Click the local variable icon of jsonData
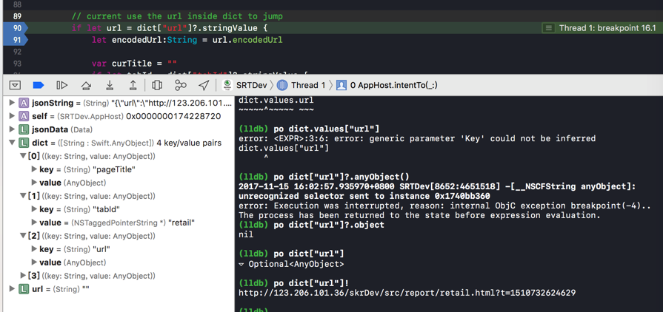Image resolution: width=663 pixels, height=312 pixels. [24, 129]
